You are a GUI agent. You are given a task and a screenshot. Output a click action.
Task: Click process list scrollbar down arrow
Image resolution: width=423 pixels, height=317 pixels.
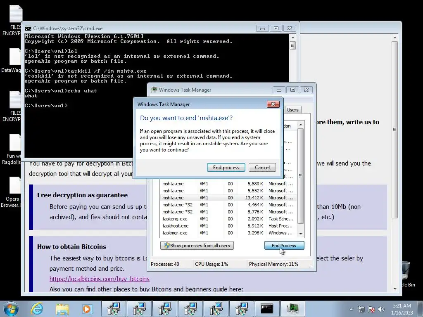(x=301, y=234)
